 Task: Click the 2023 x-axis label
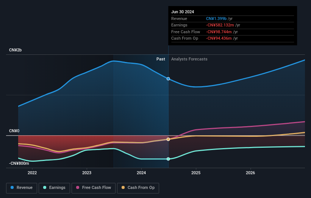pyautogui.click(x=87, y=173)
